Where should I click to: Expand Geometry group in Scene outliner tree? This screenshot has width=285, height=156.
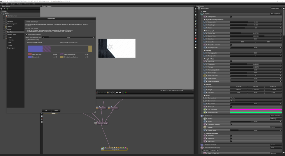[4, 16]
